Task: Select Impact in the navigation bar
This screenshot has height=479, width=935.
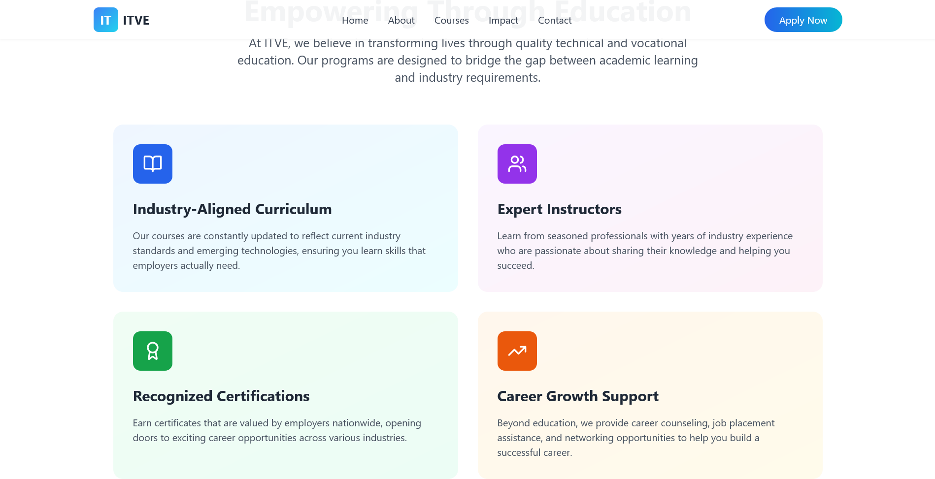Action: point(503,20)
